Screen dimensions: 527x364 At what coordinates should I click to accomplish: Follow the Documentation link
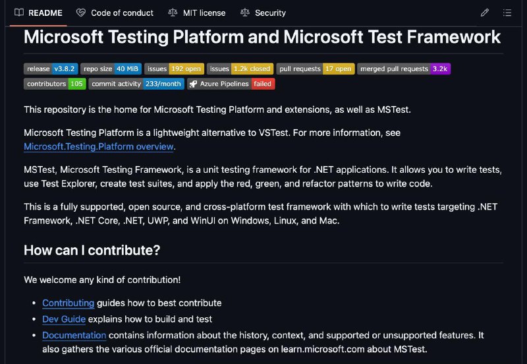tap(74, 336)
